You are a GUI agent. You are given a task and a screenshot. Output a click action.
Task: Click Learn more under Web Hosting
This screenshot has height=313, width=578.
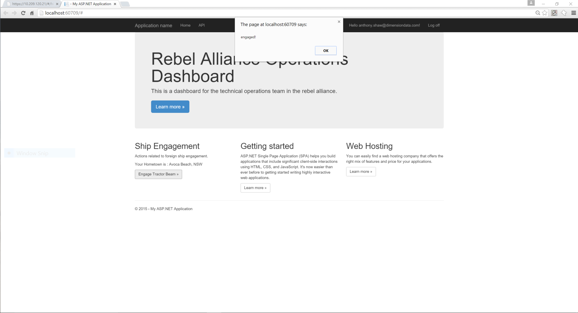pos(361,171)
